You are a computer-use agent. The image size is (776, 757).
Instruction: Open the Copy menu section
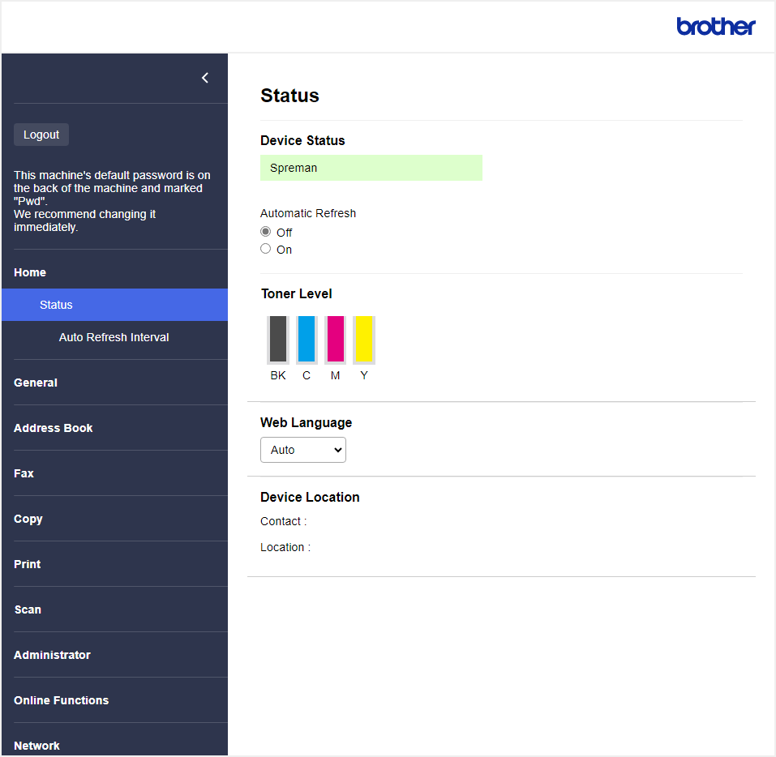click(28, 519)
